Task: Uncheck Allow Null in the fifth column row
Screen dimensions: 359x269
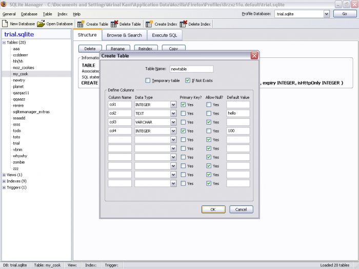Action: tap(209, 140)
